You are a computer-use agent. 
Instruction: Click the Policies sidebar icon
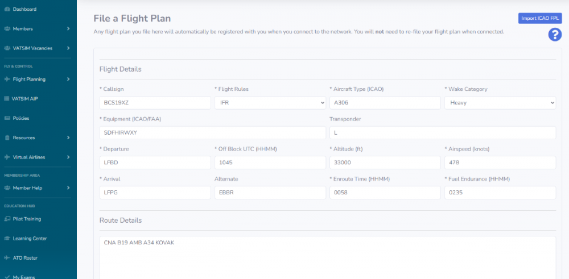click(7, 118)
